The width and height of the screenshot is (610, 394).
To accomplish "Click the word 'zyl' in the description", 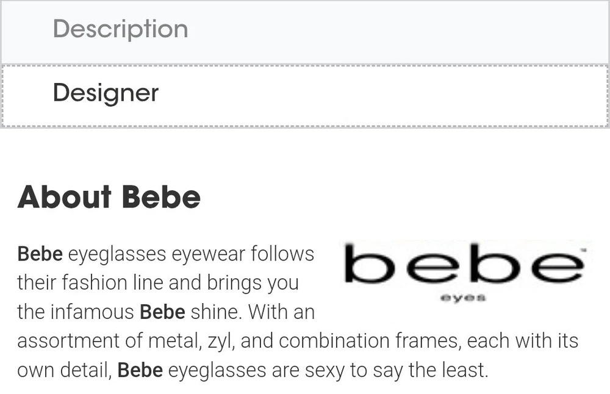I will [x=218, y=341].
